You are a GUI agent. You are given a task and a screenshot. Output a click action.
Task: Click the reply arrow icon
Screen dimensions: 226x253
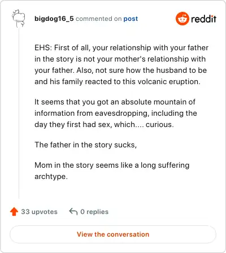coord(73,212)
